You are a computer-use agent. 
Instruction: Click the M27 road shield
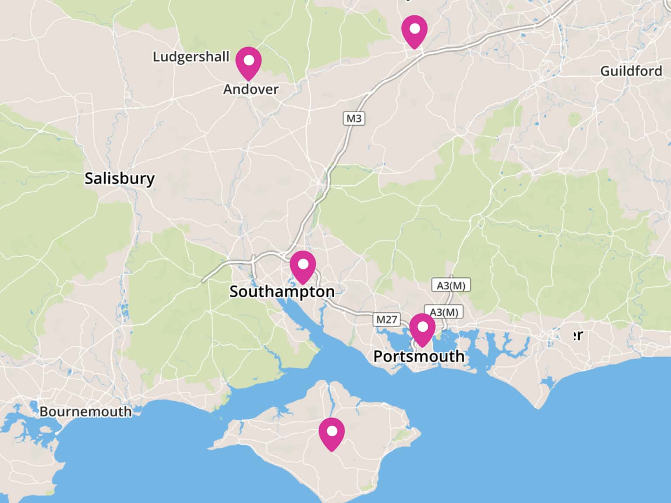pos(387,320)
